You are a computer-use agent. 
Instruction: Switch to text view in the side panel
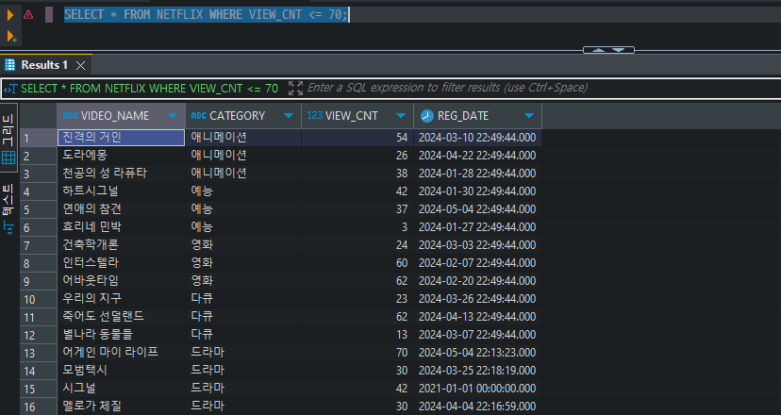pos(8,207)
